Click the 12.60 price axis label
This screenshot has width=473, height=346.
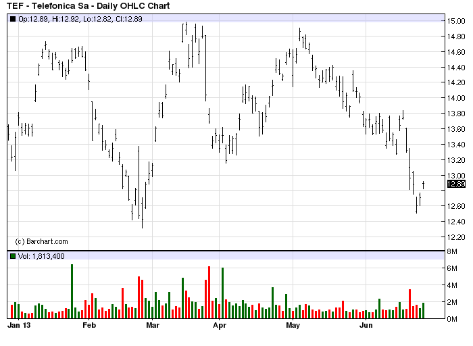tap(456, 206)
